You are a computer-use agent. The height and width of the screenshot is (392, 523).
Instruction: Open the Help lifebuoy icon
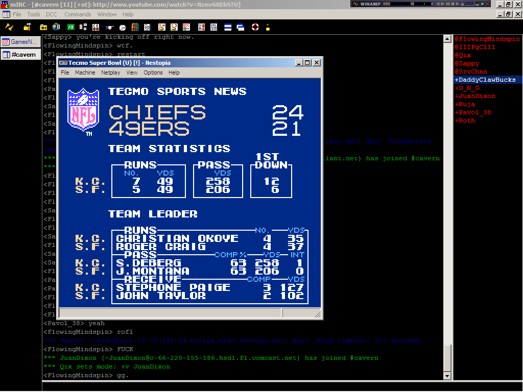pos(255,27)
